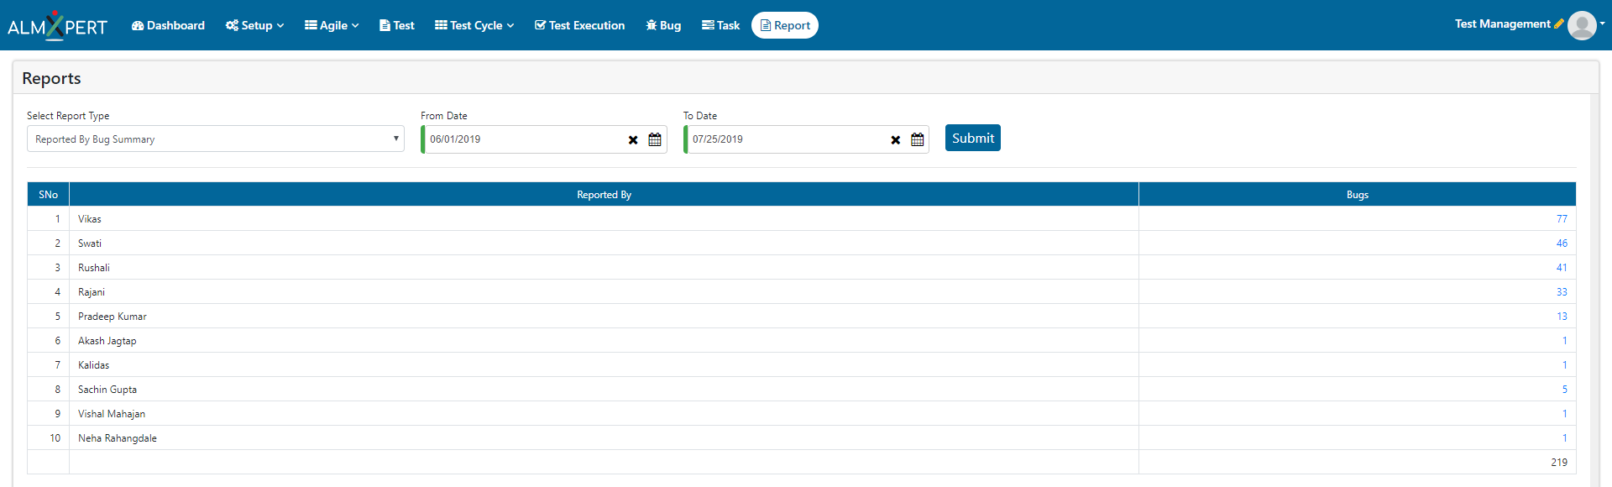Screen dimensions: 1612x487
Task: Click the Bugs column header
Action: click(1358, 195)
